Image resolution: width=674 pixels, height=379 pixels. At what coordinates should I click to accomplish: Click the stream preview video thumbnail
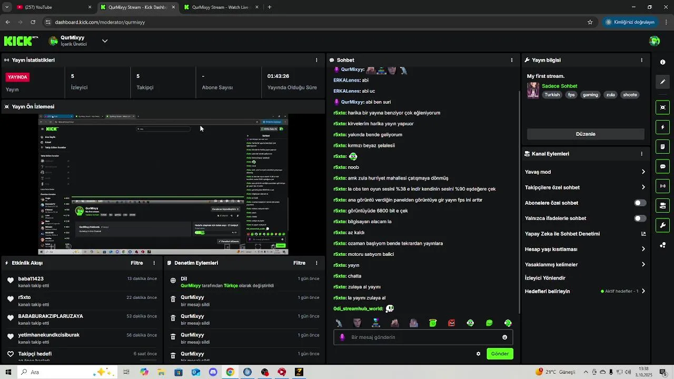[163, 184]
